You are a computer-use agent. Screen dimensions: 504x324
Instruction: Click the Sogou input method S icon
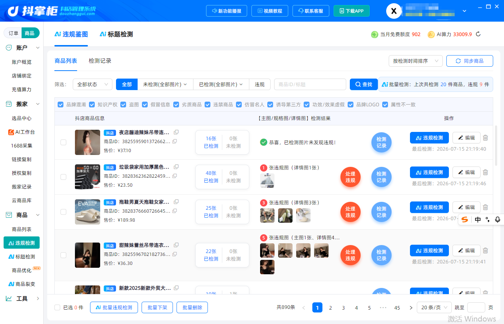465,219
